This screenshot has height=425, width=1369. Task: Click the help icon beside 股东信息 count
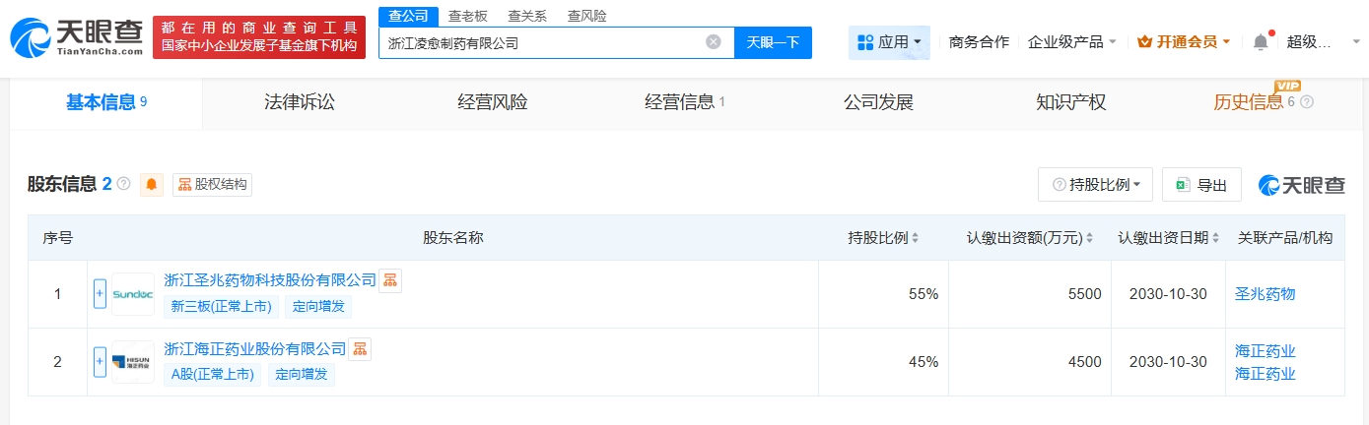[x=124, y=184]
